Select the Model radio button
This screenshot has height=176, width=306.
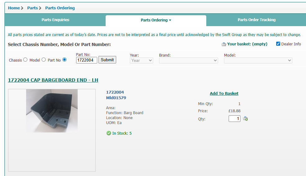click(44, 60)
